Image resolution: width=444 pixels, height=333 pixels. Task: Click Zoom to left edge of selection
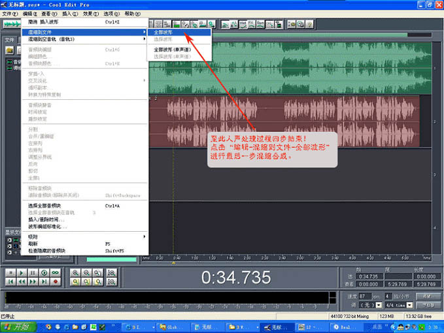coord(86,281)
